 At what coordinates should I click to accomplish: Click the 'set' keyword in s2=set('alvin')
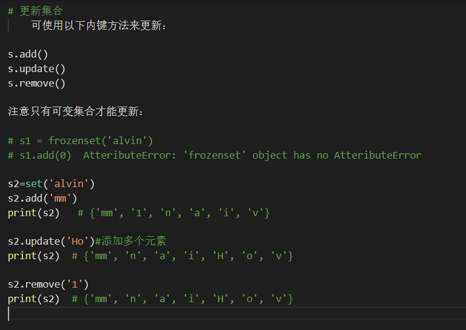(33, 184)
